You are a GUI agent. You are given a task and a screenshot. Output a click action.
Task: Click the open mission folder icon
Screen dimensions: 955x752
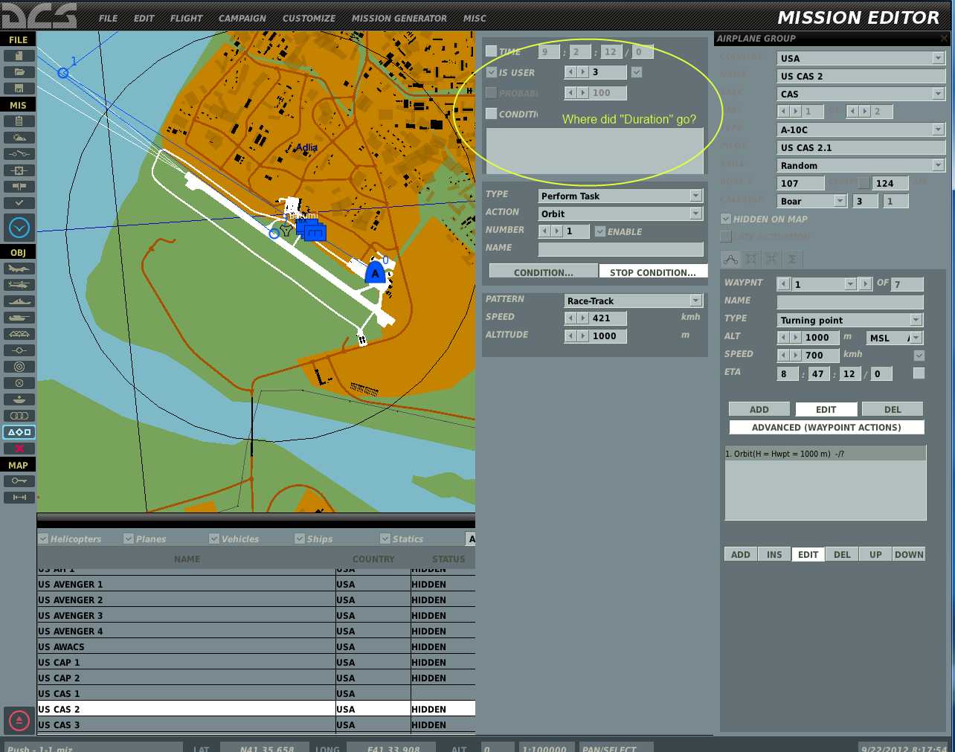point(19,72)
